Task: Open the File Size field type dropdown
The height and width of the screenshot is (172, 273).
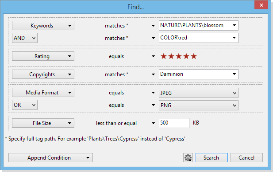Action: [43, 123]
